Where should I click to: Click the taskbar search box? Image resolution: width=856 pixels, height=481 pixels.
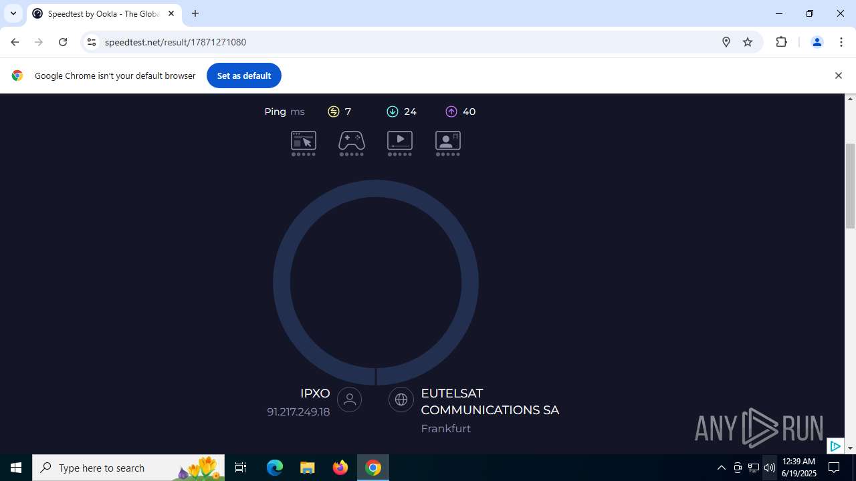(128, 468)
